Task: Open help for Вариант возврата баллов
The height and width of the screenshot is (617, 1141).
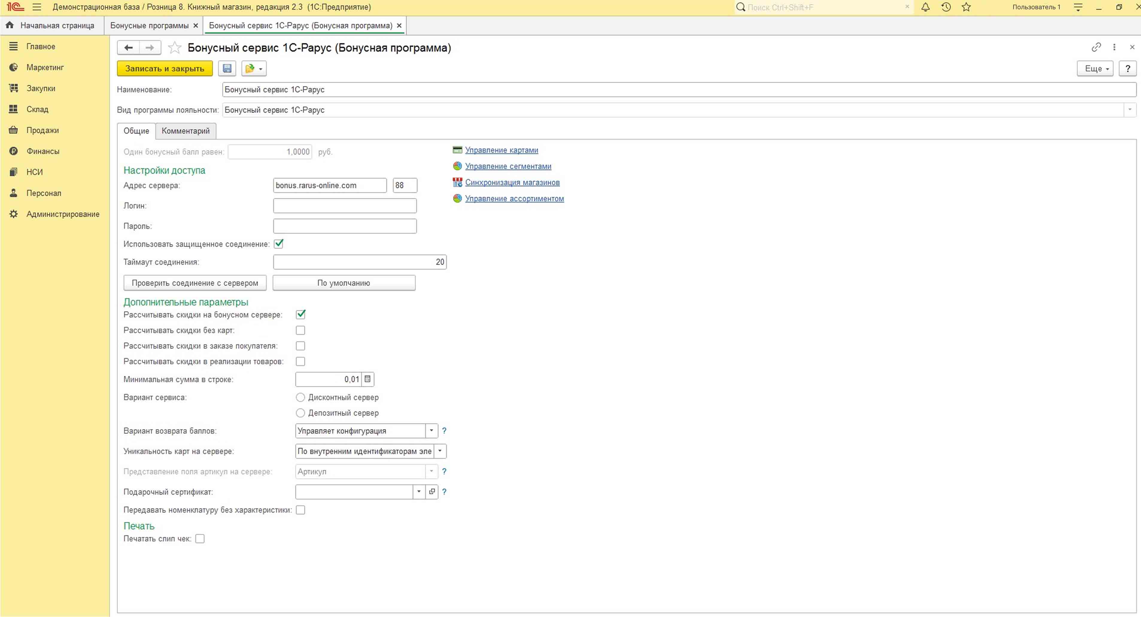Action: pos(444,430)
